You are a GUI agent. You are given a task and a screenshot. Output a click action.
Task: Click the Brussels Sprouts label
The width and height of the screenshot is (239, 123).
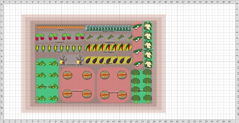click(47, 87)
